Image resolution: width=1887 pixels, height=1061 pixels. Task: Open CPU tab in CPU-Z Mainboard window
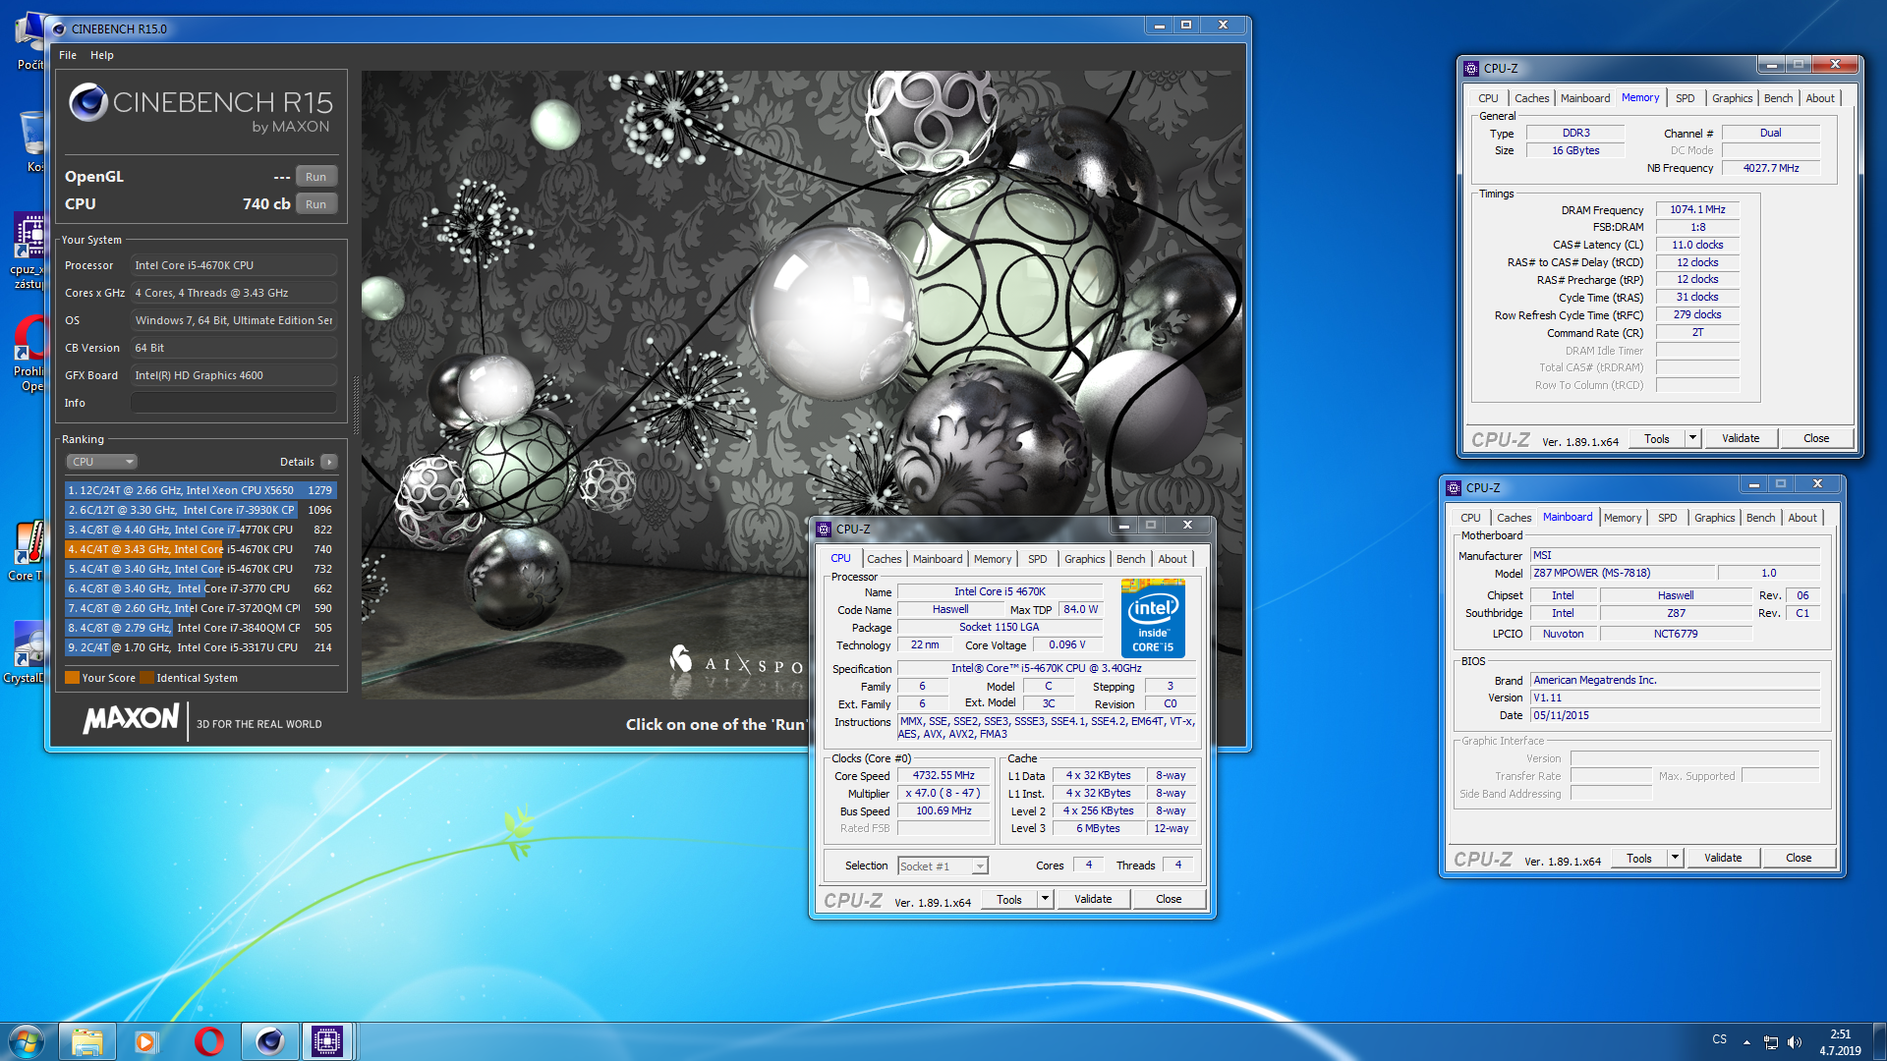[1470, 518]
